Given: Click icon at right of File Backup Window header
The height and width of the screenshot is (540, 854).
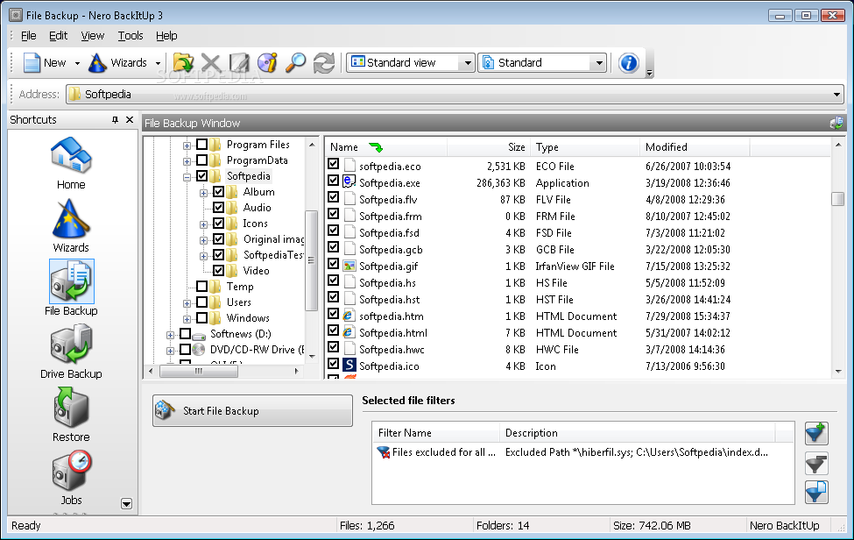Looking at the screenshot, I should 836,123.
